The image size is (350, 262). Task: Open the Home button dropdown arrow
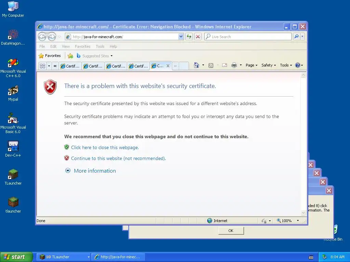point(203,65)
